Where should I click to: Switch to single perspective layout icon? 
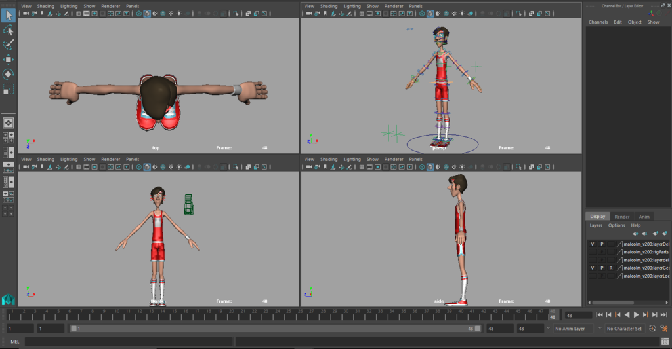(8, 123)
